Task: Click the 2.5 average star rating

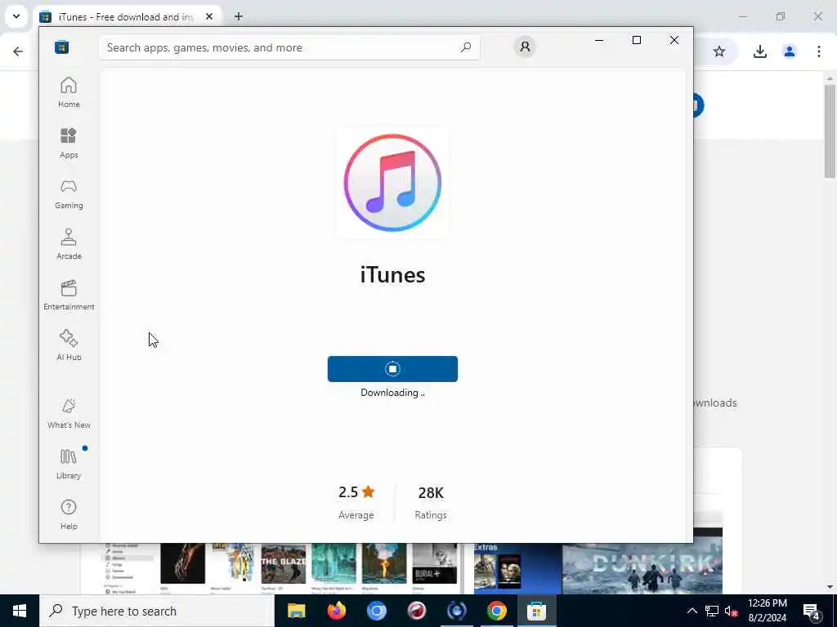Action: [356, 492]
